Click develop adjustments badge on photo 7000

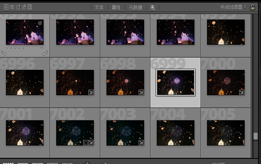242,92
